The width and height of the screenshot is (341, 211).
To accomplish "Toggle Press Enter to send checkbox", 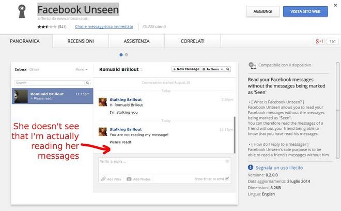I will coord(227,178).
